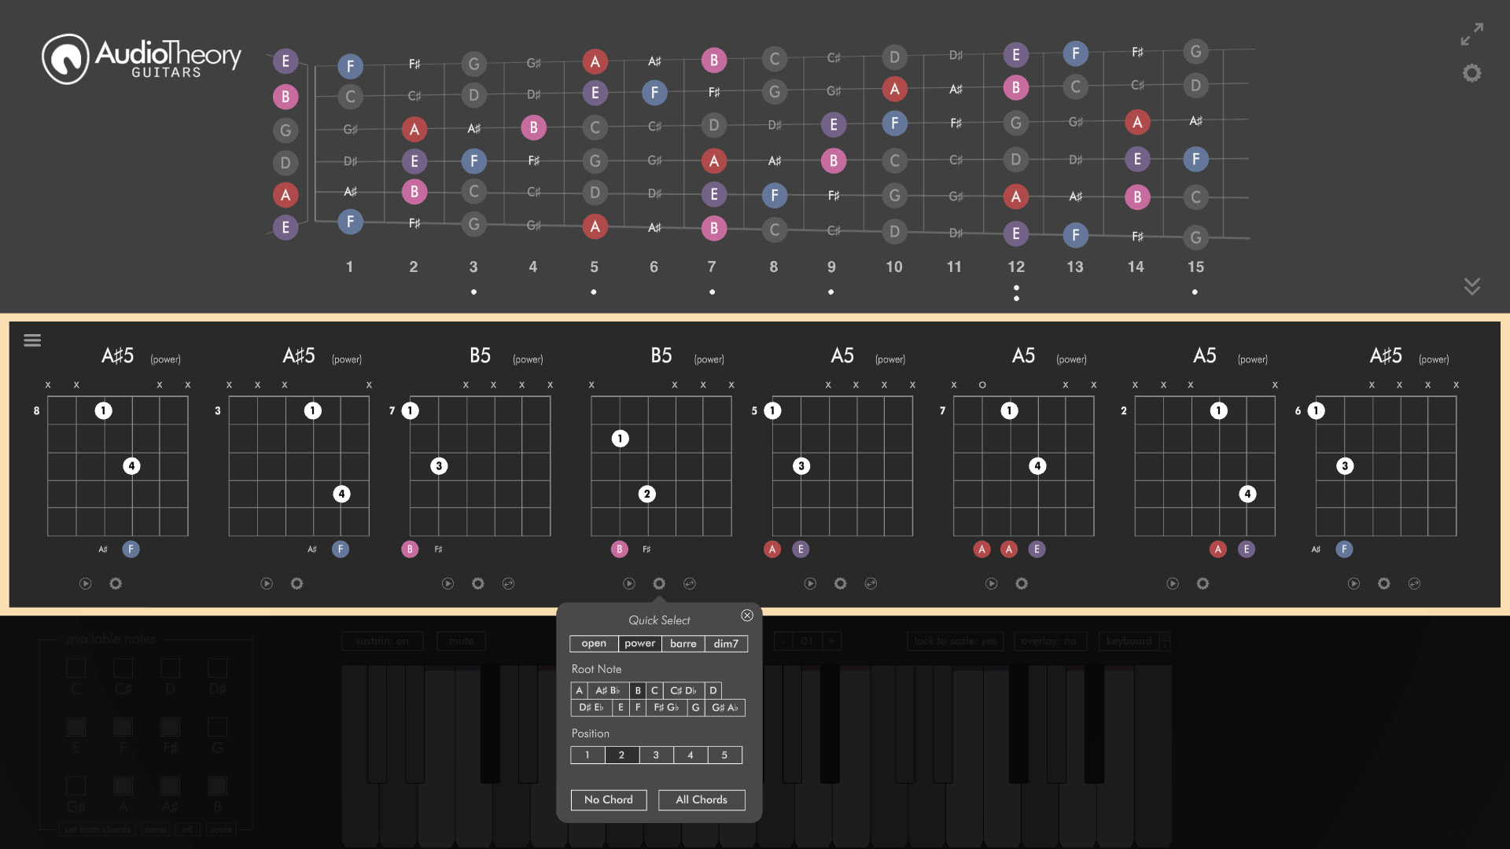Image resolution: width=1510 pixels, height=849 pixels.
Task: Open the fretboard settings gear icon
Action: tap(1471, 73)
